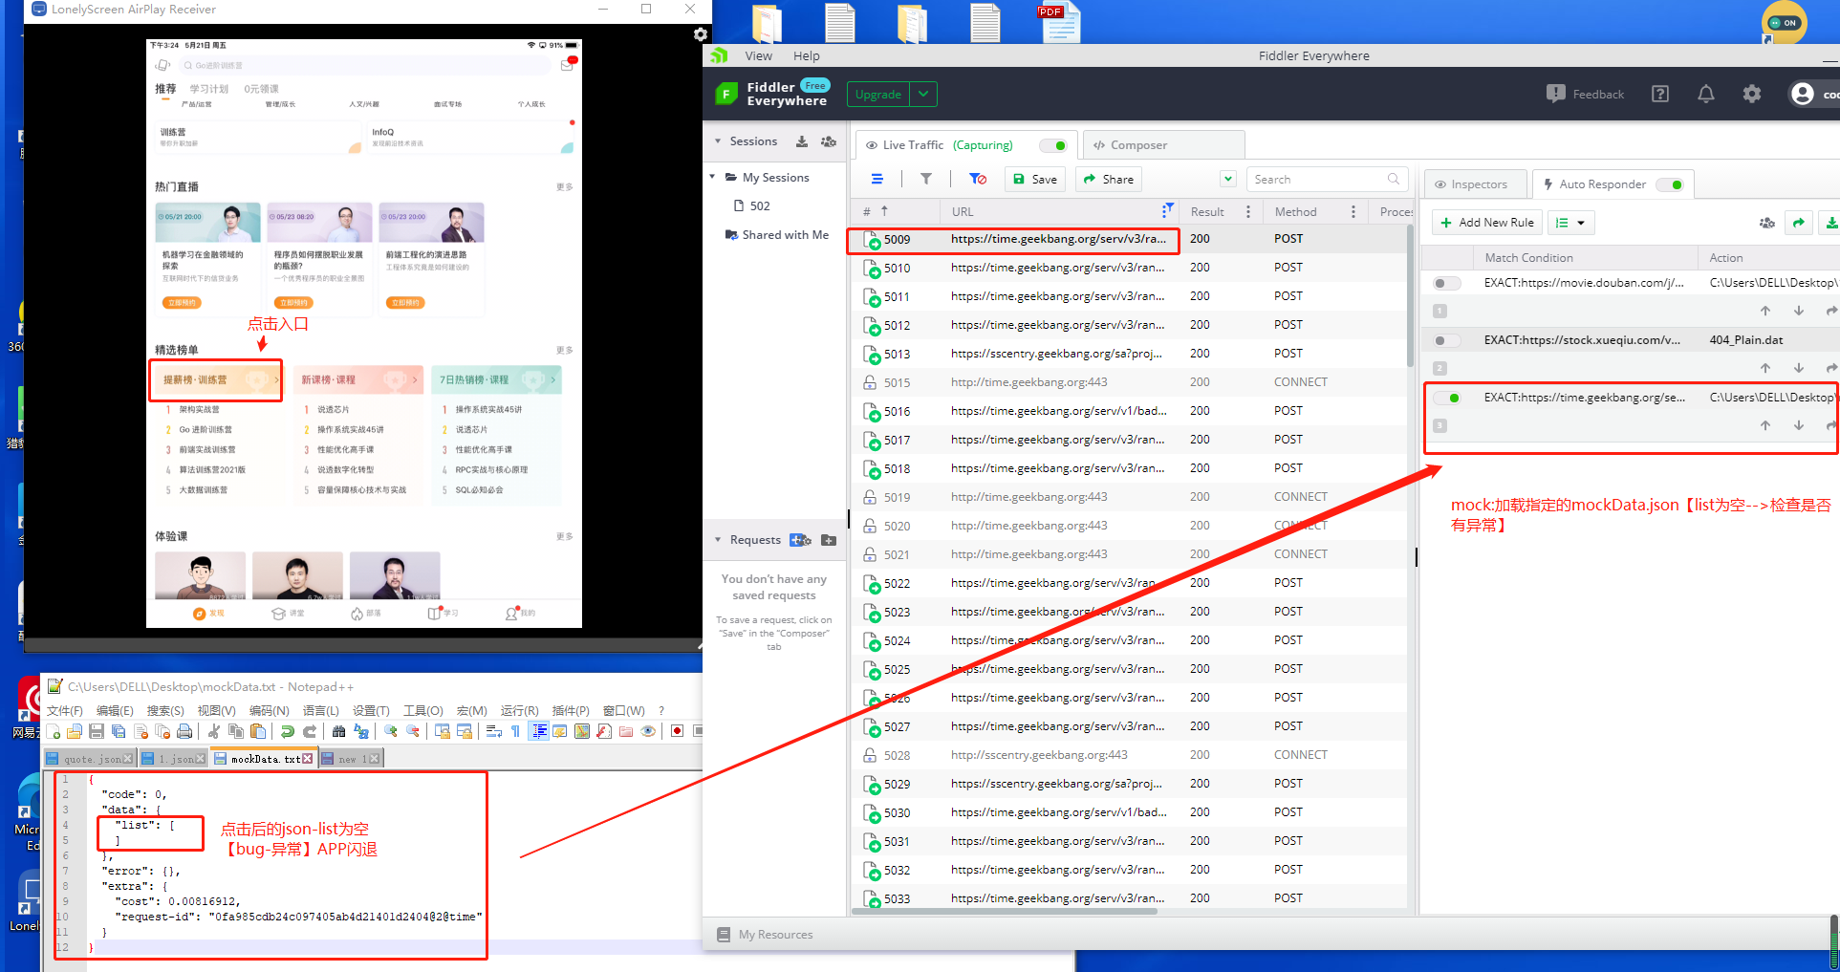
Task: Import sessions using the Sessions download icon
Action: tap(802, 141)
